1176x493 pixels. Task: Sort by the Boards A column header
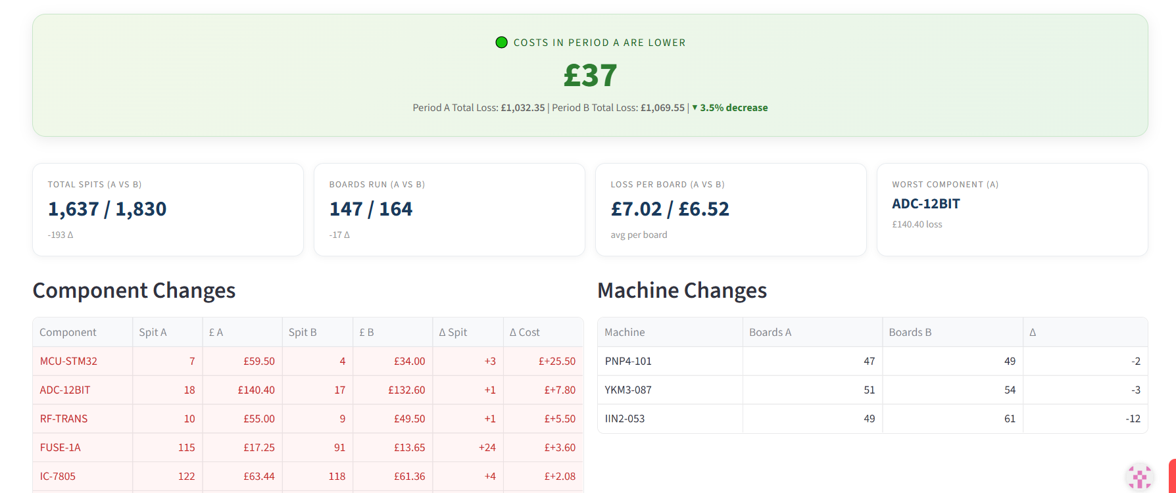tap(812, 332)
